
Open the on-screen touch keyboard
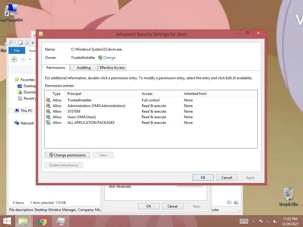tap(244, 221)
